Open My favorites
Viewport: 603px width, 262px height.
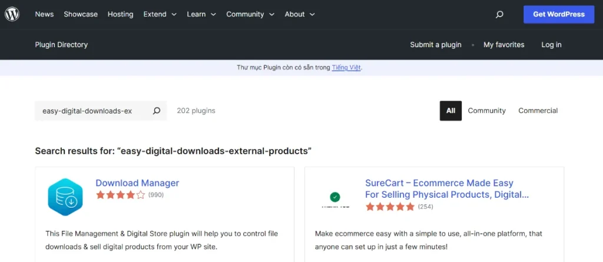click(x=504, y=45)
